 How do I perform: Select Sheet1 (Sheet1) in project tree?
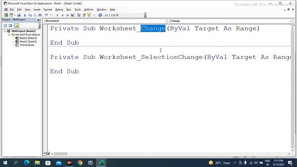point(28,38)
